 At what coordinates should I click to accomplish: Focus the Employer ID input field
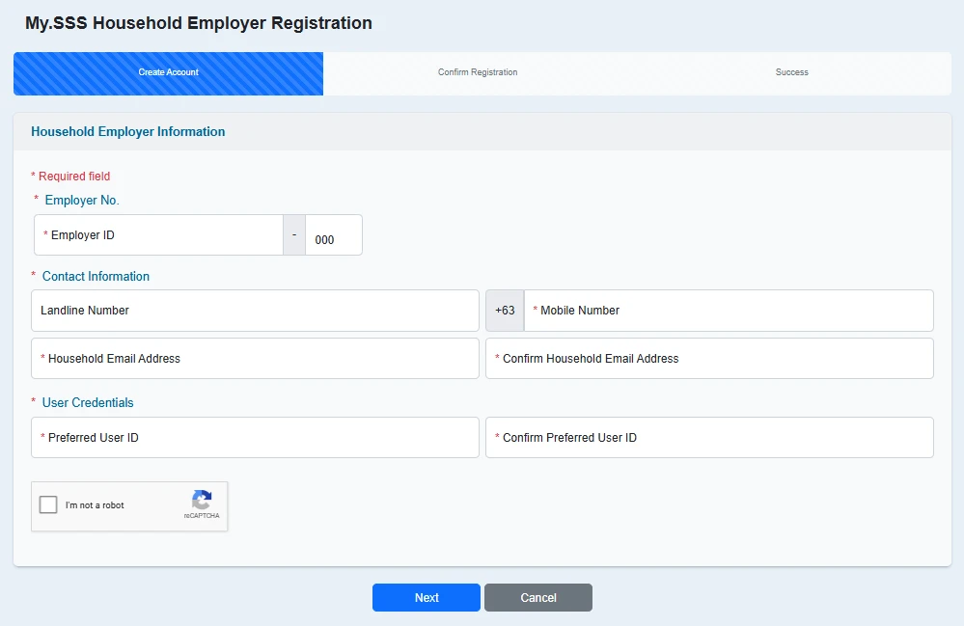(158, 234)
